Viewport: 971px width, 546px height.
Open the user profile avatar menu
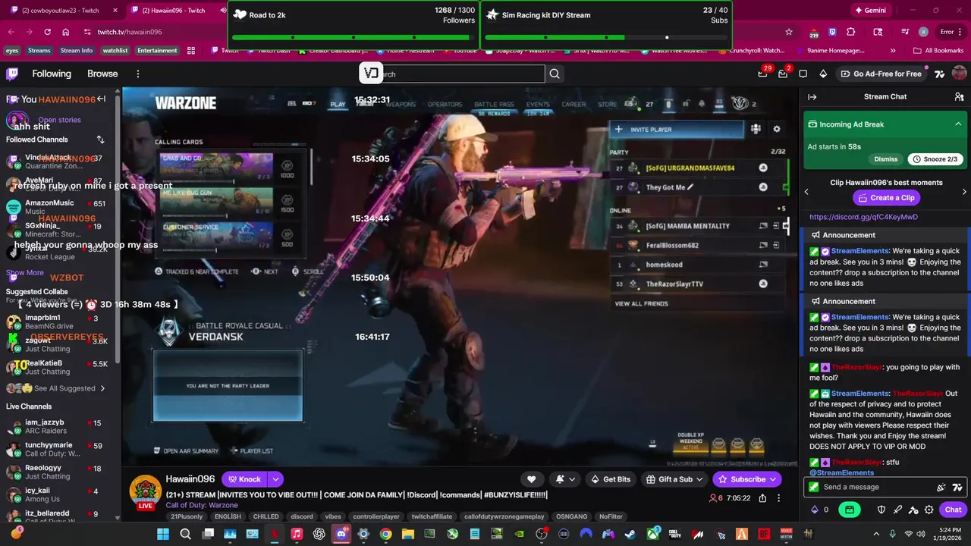959,74
